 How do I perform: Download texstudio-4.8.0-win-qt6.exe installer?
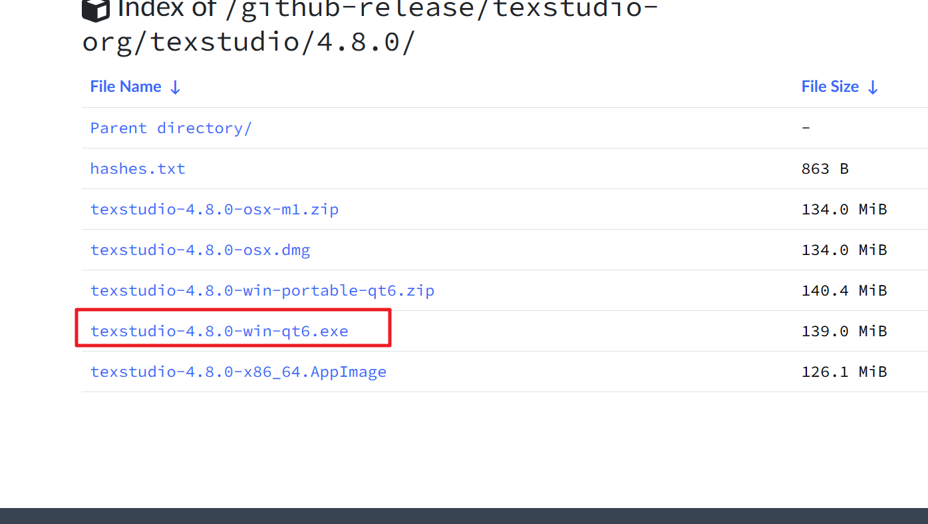tap(219, 331)
